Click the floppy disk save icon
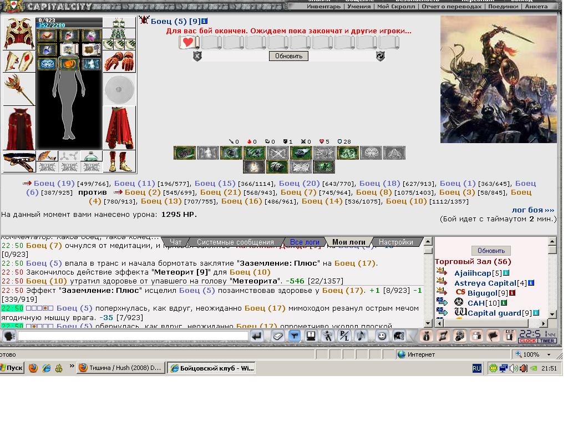568x426 pixels. tap(311, 336)
